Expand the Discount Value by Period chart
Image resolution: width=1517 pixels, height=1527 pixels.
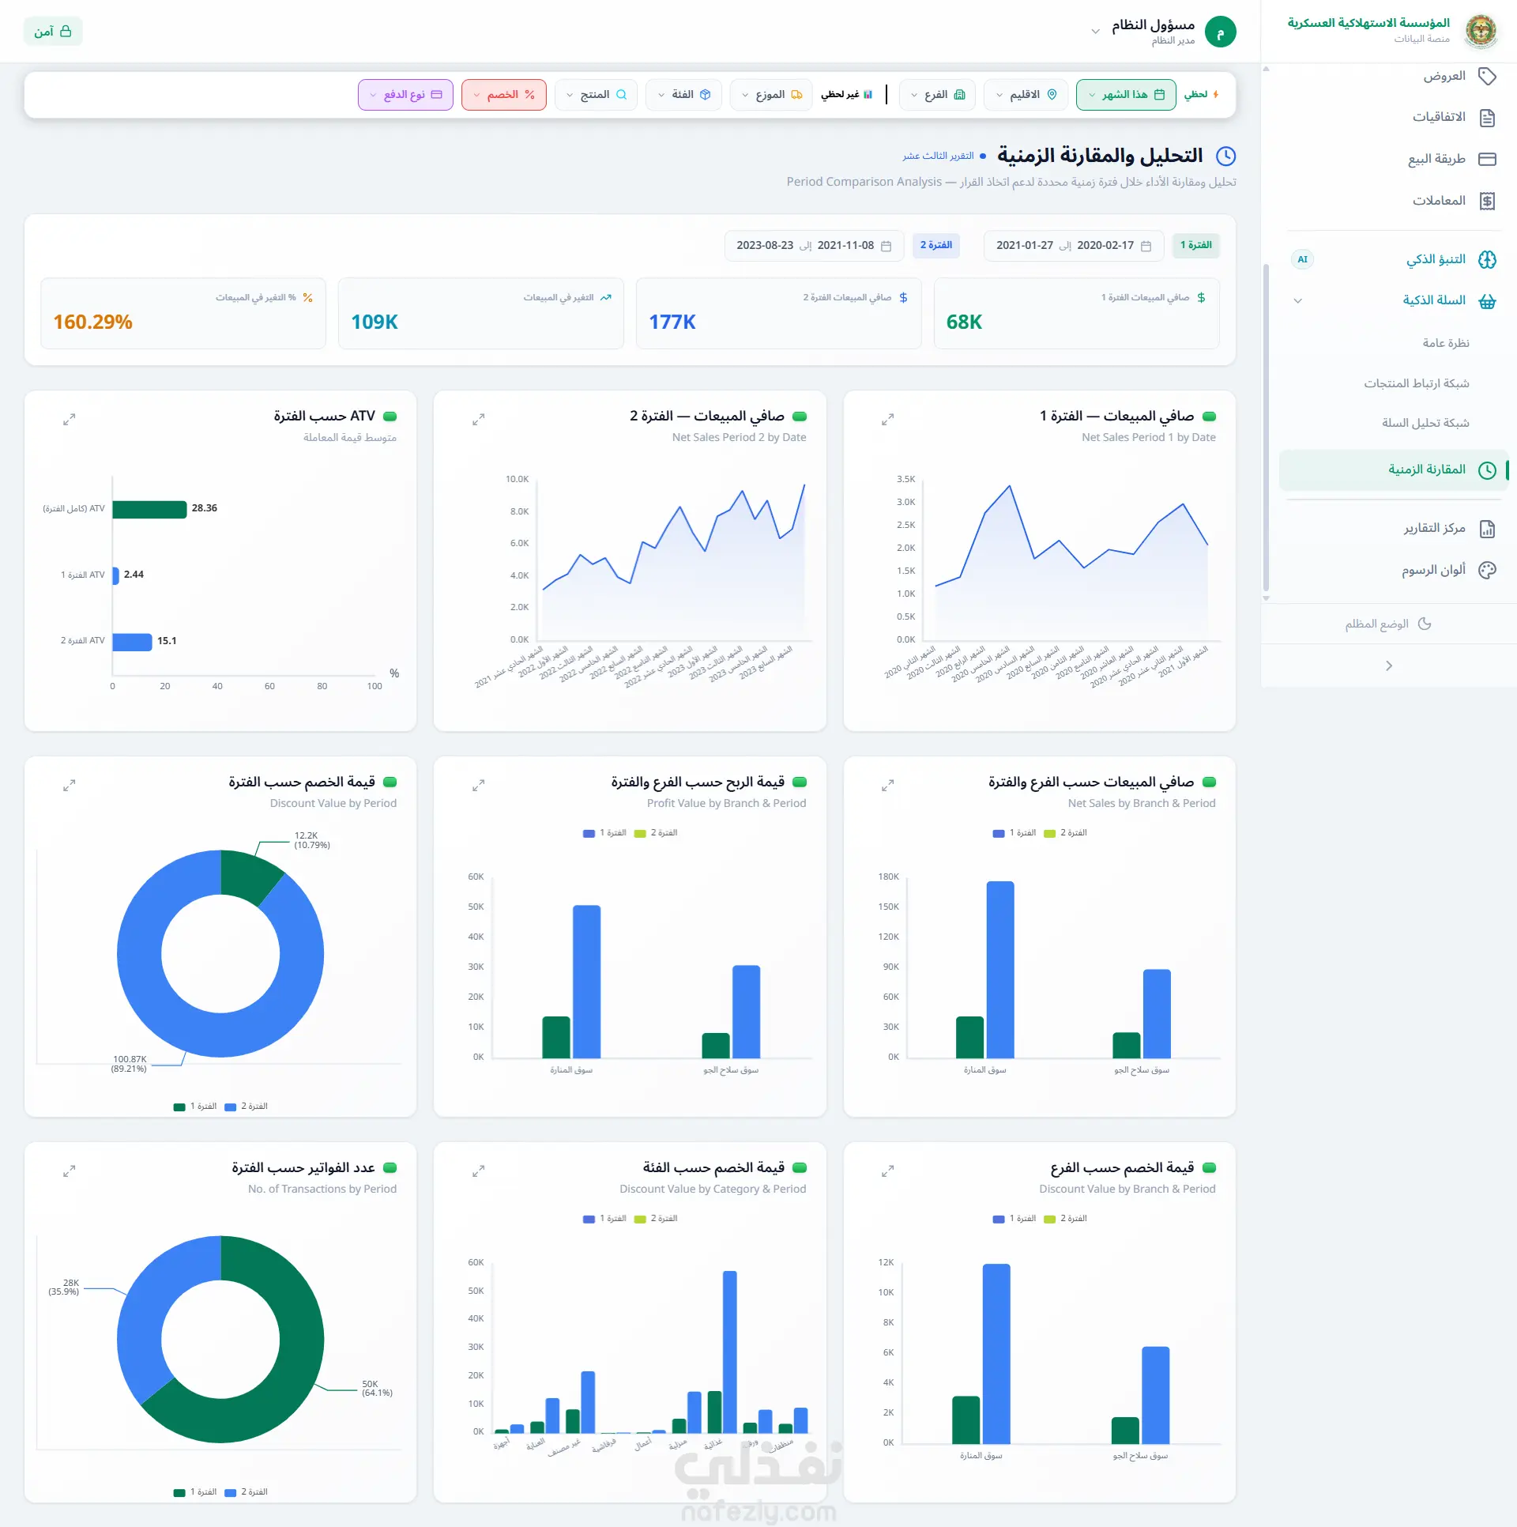pos(70,786)
